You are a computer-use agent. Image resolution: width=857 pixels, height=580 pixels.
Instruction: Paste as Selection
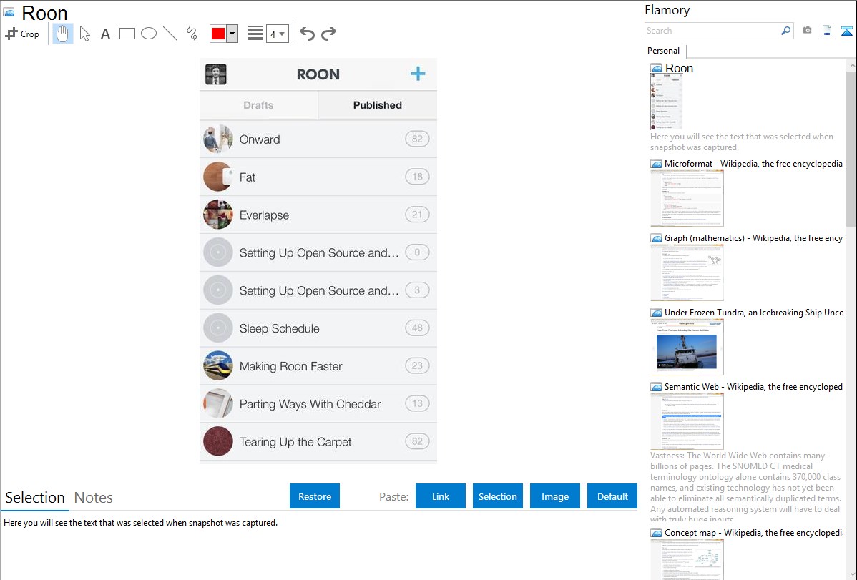click(x=497, y=496)
